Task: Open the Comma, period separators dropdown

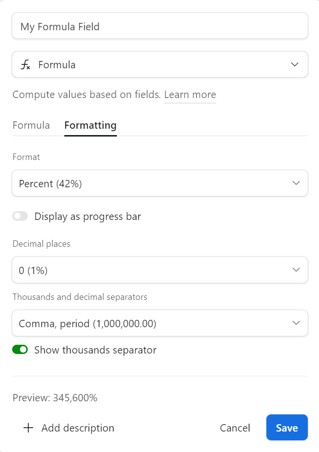Action: tap(160, 323)
